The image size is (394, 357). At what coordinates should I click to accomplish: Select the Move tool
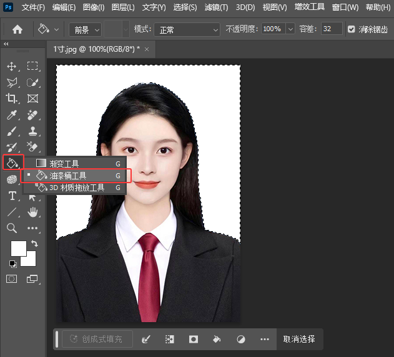tap(12, 66)
